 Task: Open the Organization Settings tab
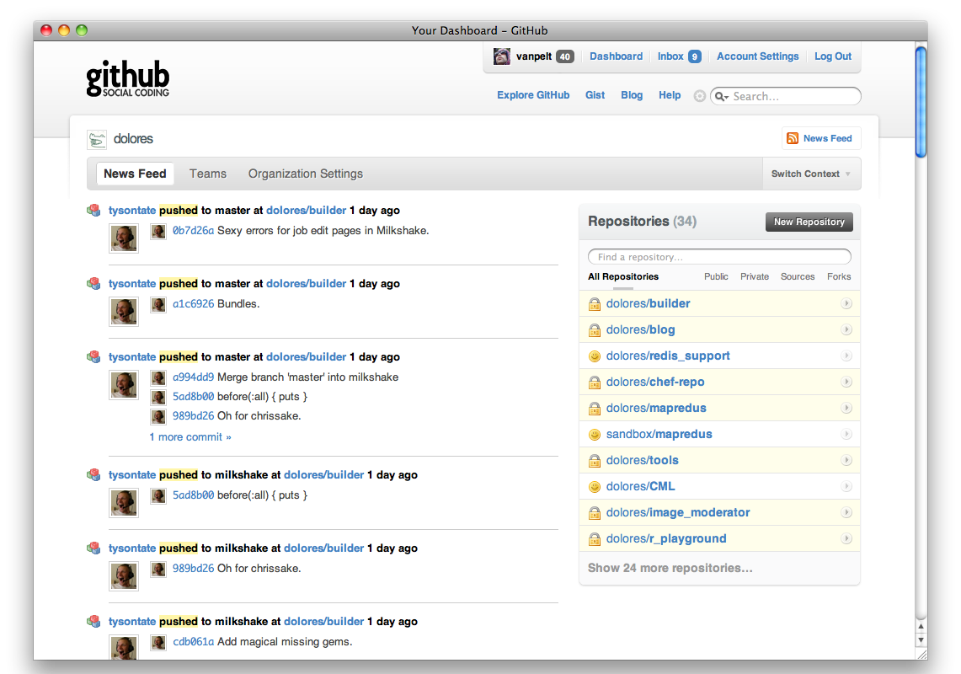pos(306,174)
